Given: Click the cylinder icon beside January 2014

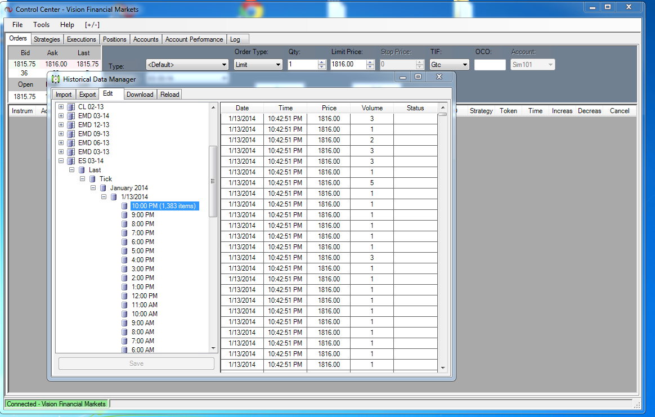Looking at the screenshot, I should coord(103,188).
